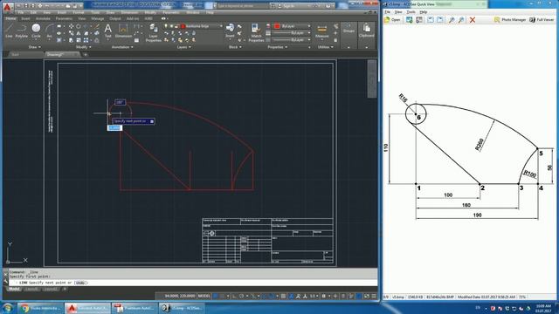Toggle lineweight display in status bar
The height and width of the screenshot is (314, 559).
click(x=283, y=297)
